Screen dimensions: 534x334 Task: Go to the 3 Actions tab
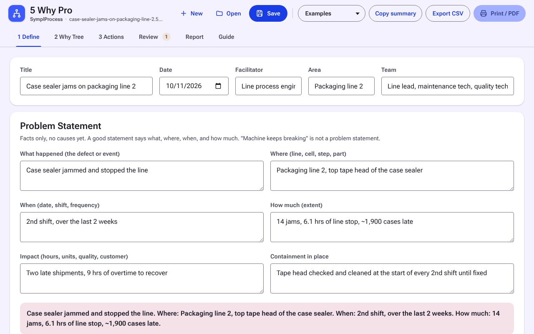[111, 37]
